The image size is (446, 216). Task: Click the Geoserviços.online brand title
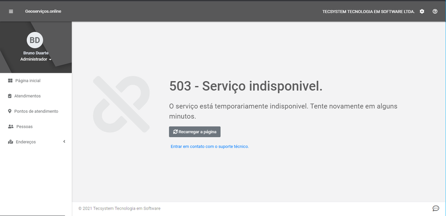[x=43, y=11]
